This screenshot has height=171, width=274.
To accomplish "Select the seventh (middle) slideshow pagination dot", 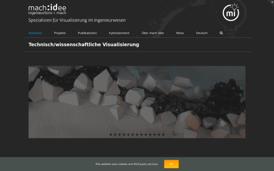I will click(137, 135).
